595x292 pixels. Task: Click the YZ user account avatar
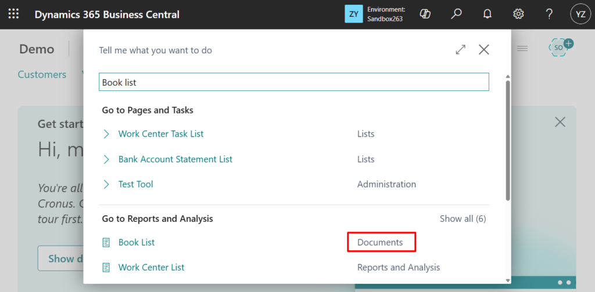[x=580, y=14]
